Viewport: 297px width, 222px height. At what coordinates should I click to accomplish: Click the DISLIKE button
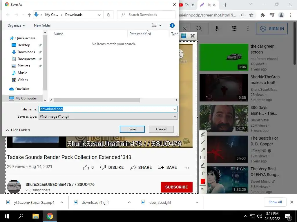click(112, 167)
